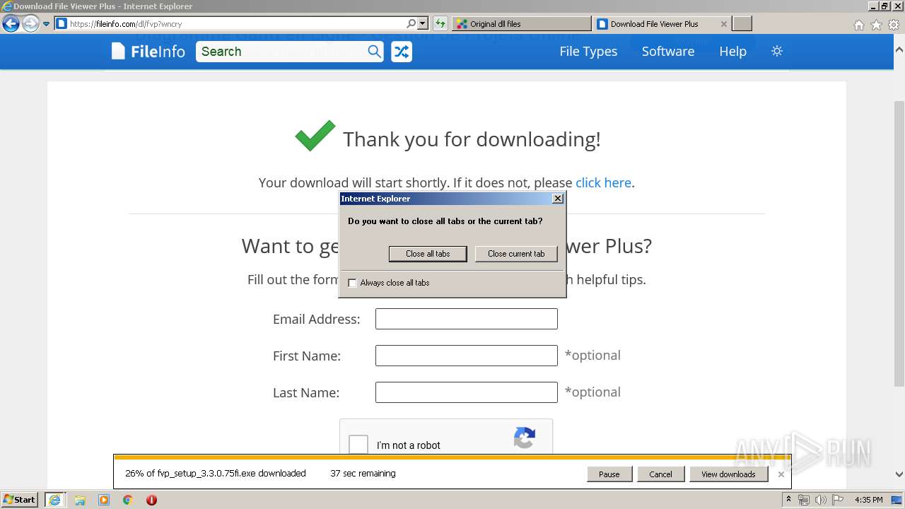Open a new blank tab
Screen dimensions: 905x509
click(x=742, y=24)
